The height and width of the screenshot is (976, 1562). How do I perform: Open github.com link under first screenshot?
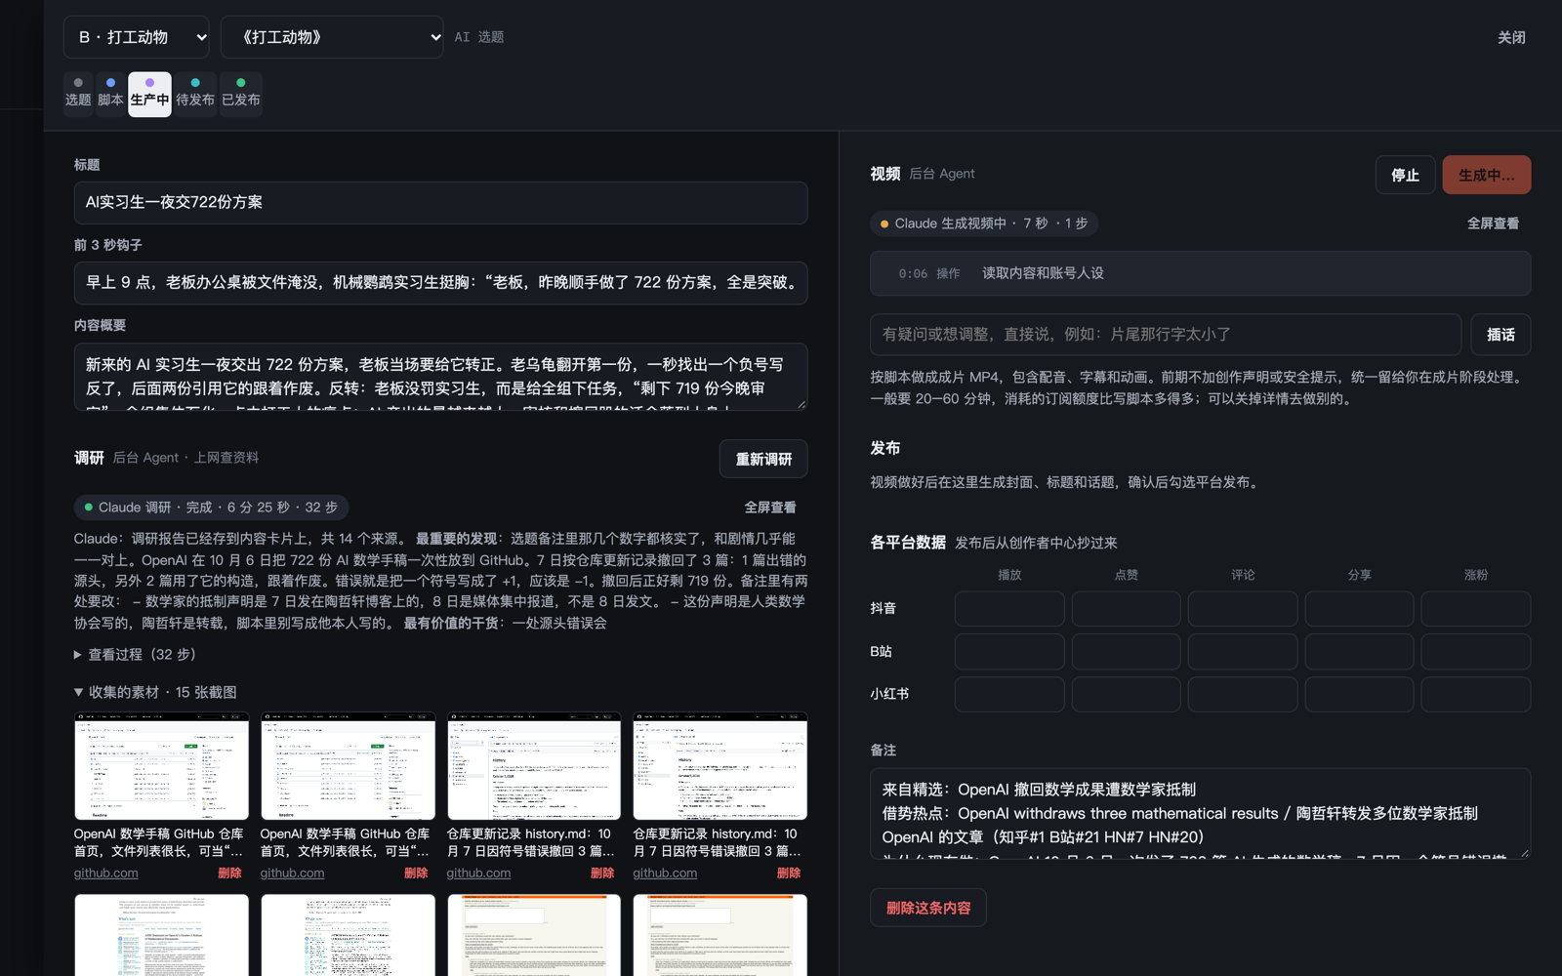click(106, 874)
